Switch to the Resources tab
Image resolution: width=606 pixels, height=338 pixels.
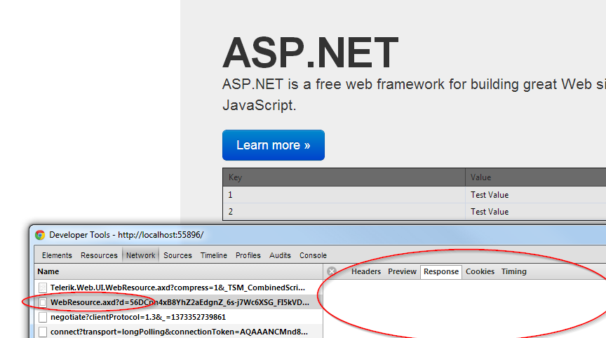[99, 255]
